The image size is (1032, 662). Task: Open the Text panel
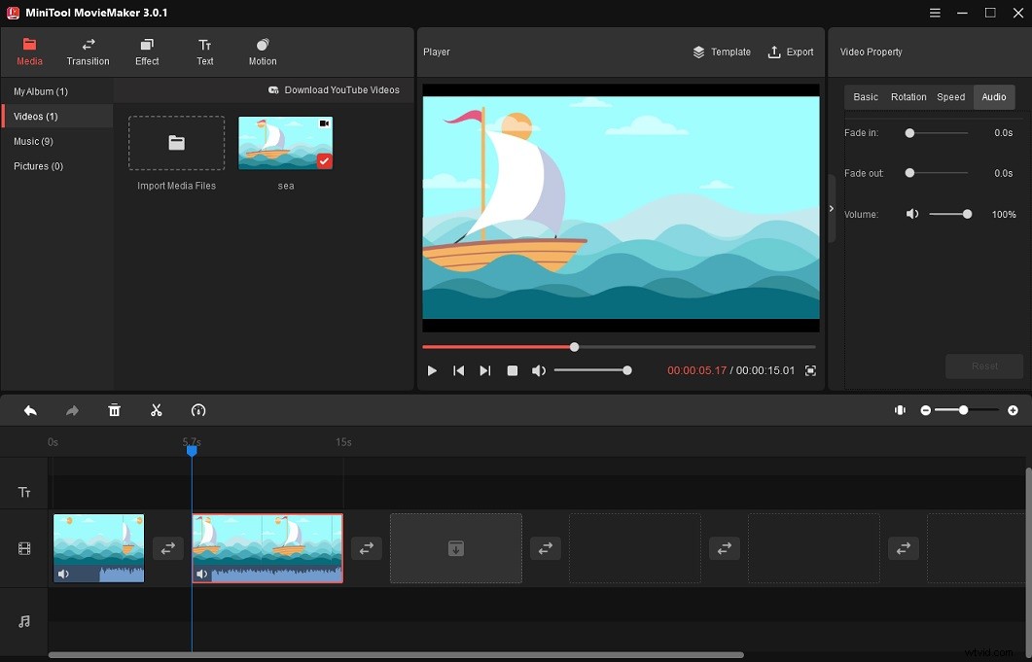tap(204, 52)
